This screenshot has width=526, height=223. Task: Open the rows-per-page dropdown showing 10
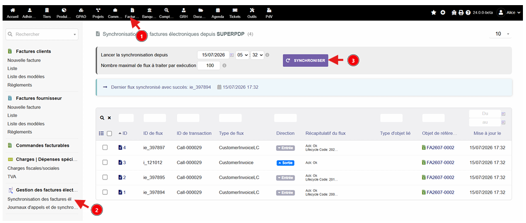click(500, 34)
